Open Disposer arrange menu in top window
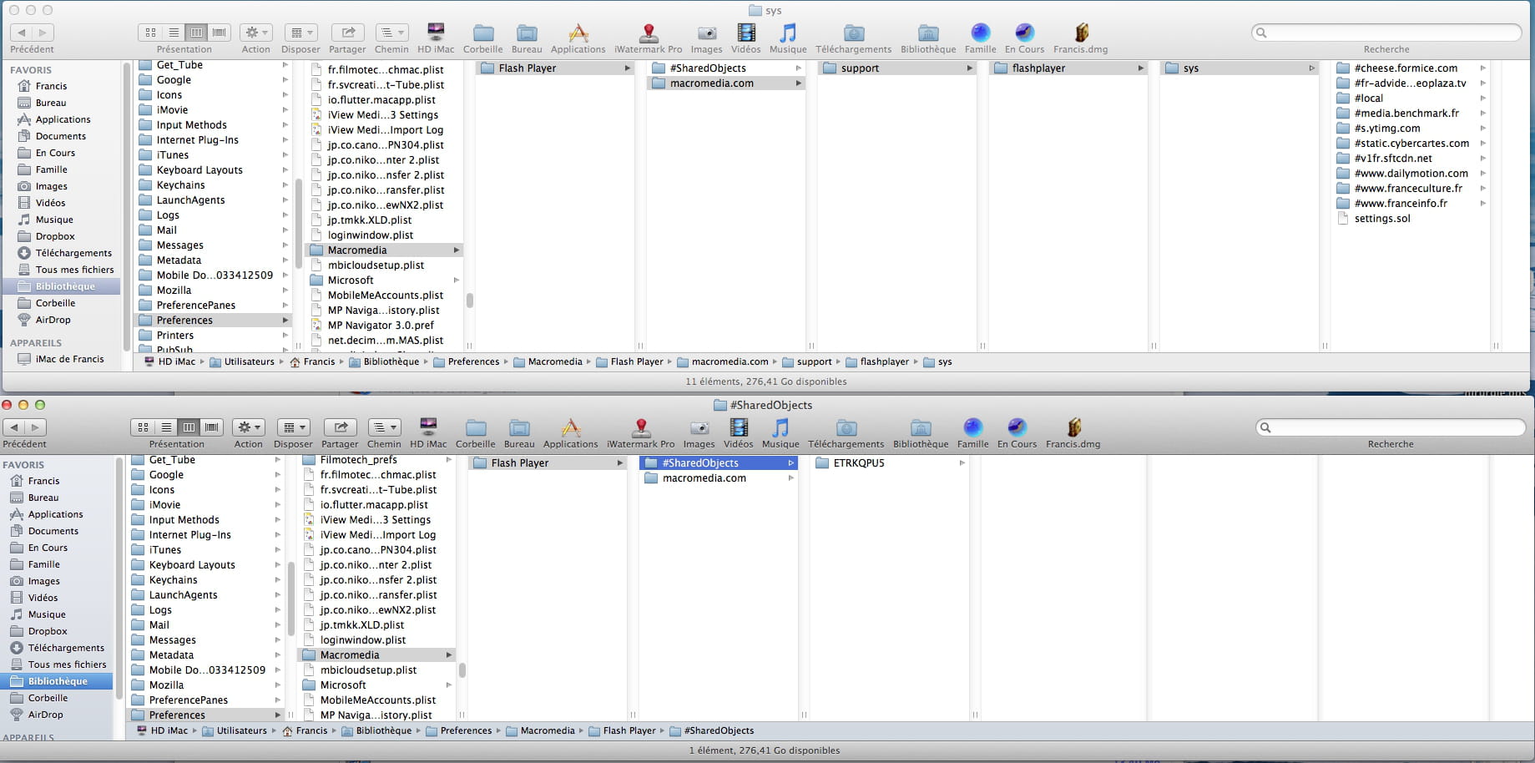The height and width of the screenshot is (763, 1535). pyautogui.click(x=300, y=33)
